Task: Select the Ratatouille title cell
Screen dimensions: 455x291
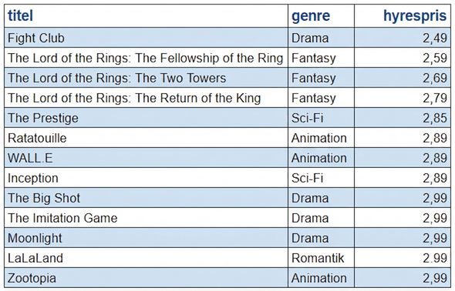Action: (x=146, y=138)
